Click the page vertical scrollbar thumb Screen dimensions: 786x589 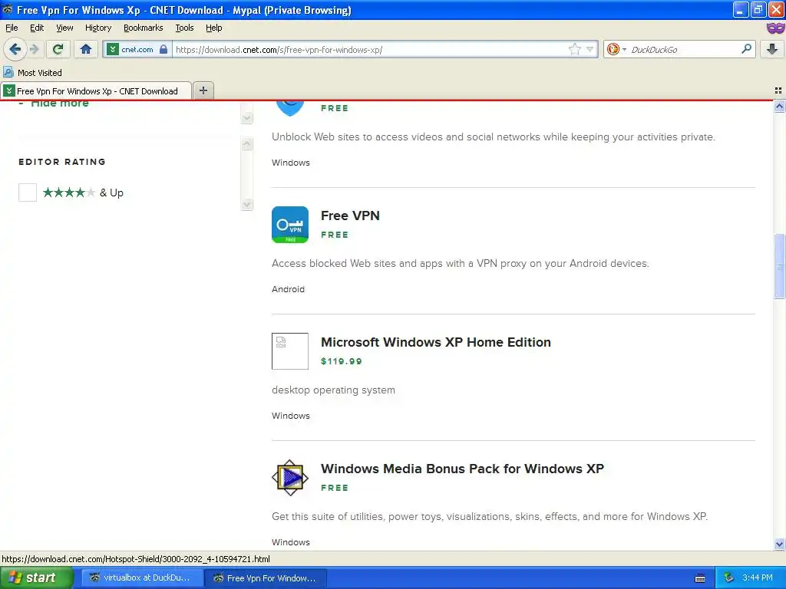779,266
